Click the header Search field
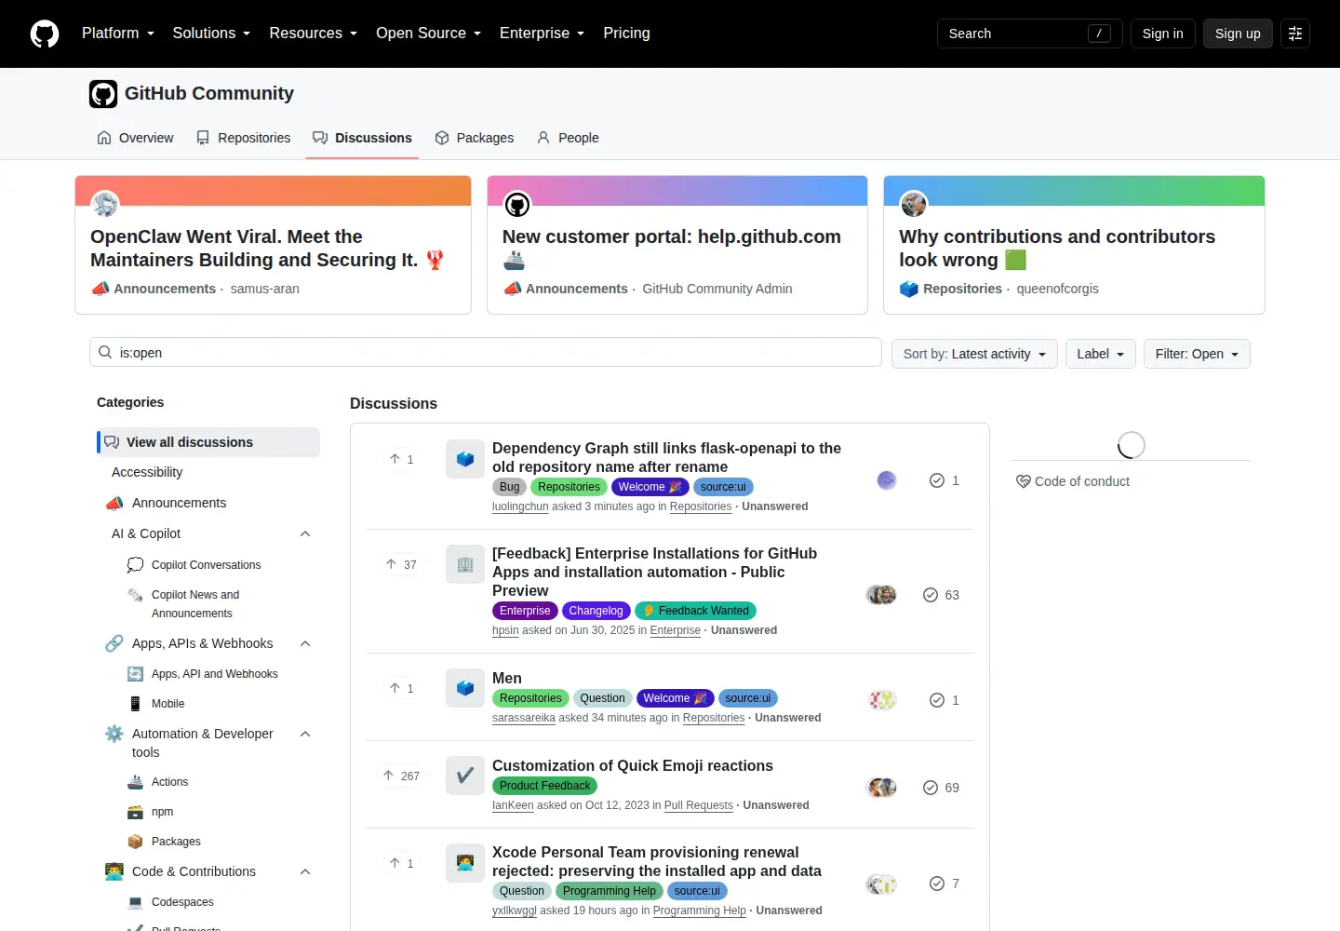 (1029, 34)
